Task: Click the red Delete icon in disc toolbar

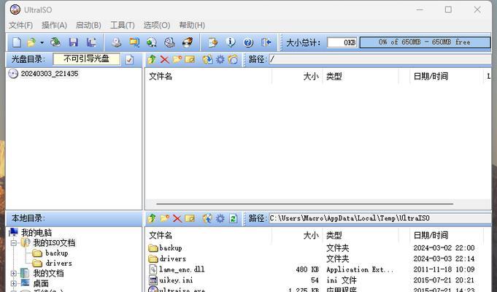Action: [x=164, y=59]
